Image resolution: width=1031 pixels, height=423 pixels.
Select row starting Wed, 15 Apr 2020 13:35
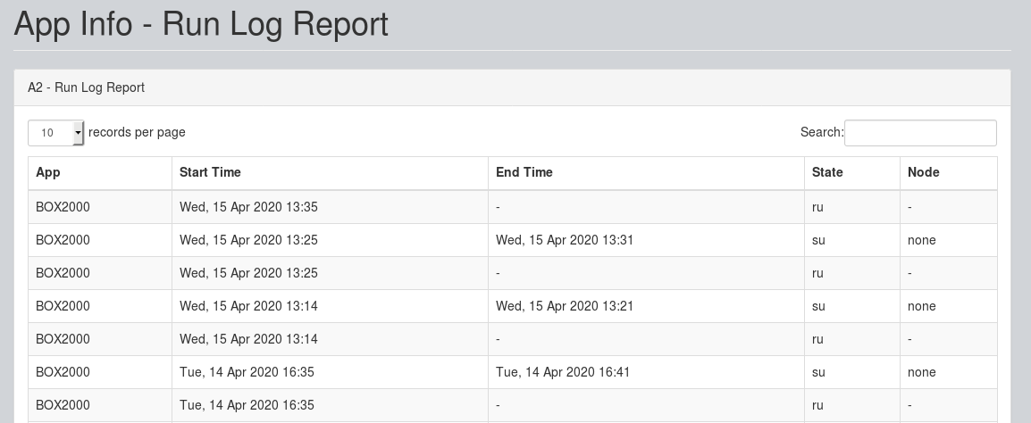512,207
